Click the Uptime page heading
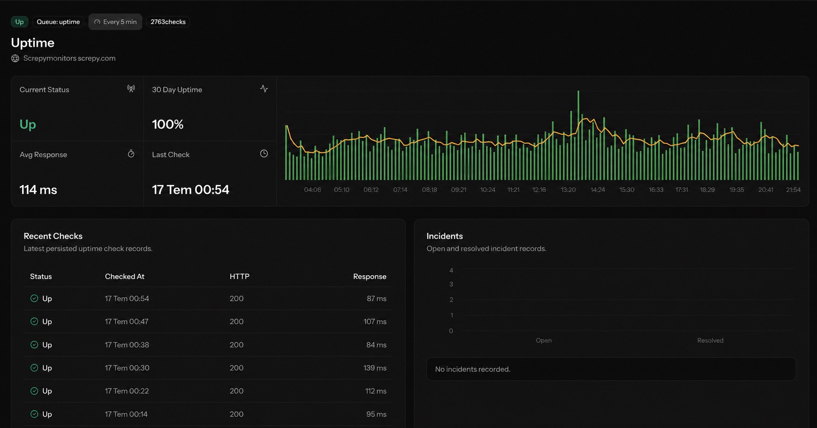The image size is (817, 428). click(33, 43)
